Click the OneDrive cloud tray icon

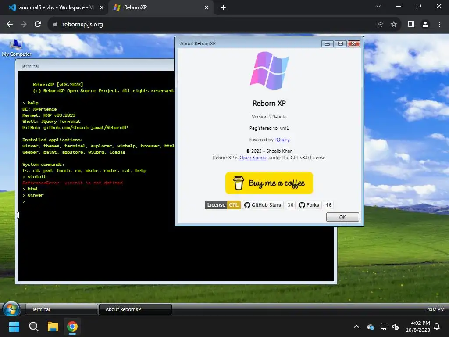(x=370, y=326)
